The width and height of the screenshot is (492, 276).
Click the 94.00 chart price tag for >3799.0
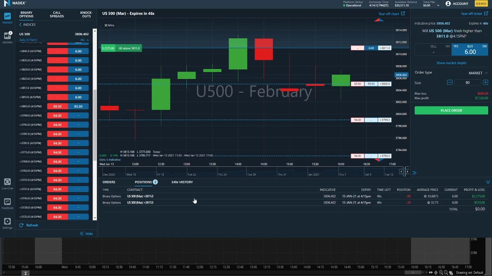(x=357, y=120)
